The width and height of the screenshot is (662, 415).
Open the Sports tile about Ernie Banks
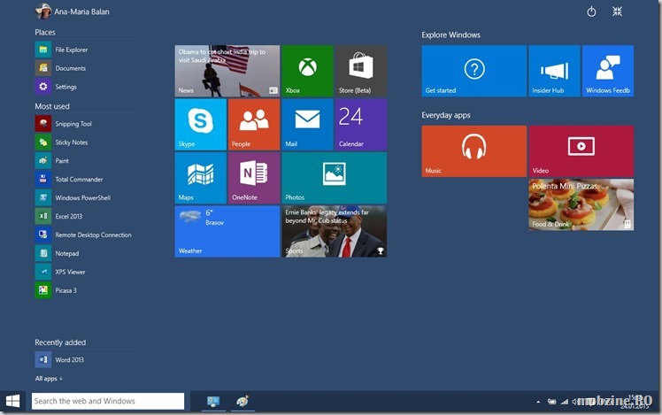334,231
